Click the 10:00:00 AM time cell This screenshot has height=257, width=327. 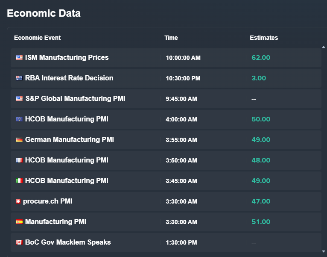183,58
